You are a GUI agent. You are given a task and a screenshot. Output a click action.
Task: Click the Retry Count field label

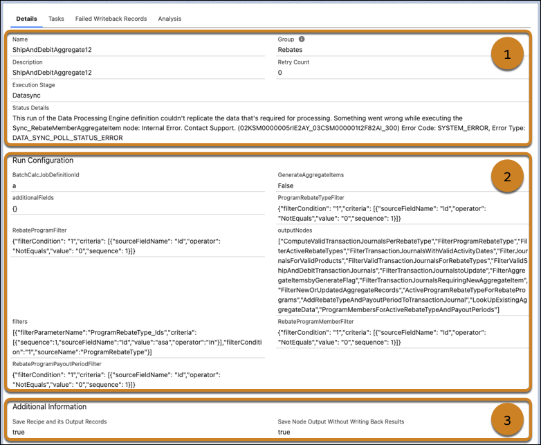293,62
